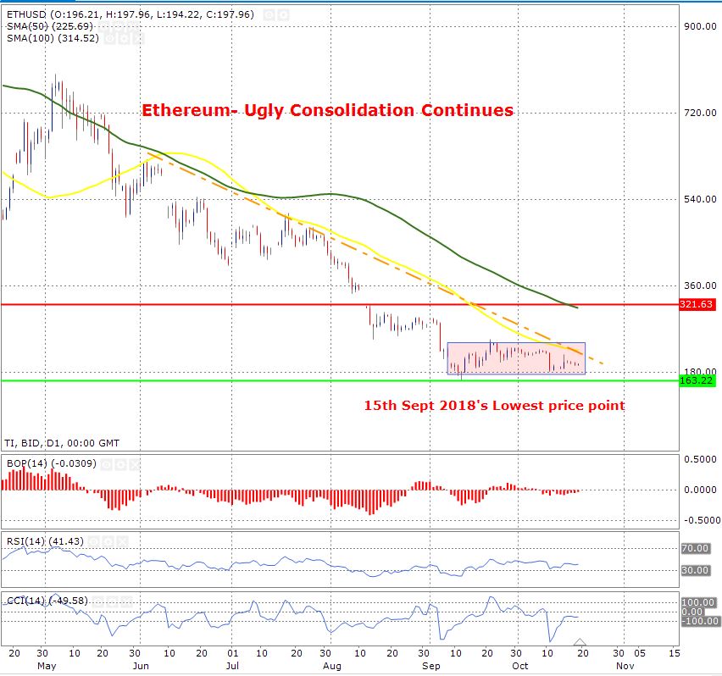Select the red 321.63 price level label
The height and width of the screenshot is (676, 722).
(x=697, y=304)
